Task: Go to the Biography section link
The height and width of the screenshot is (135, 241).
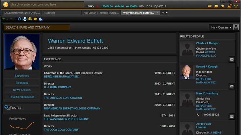Action: 22,82
